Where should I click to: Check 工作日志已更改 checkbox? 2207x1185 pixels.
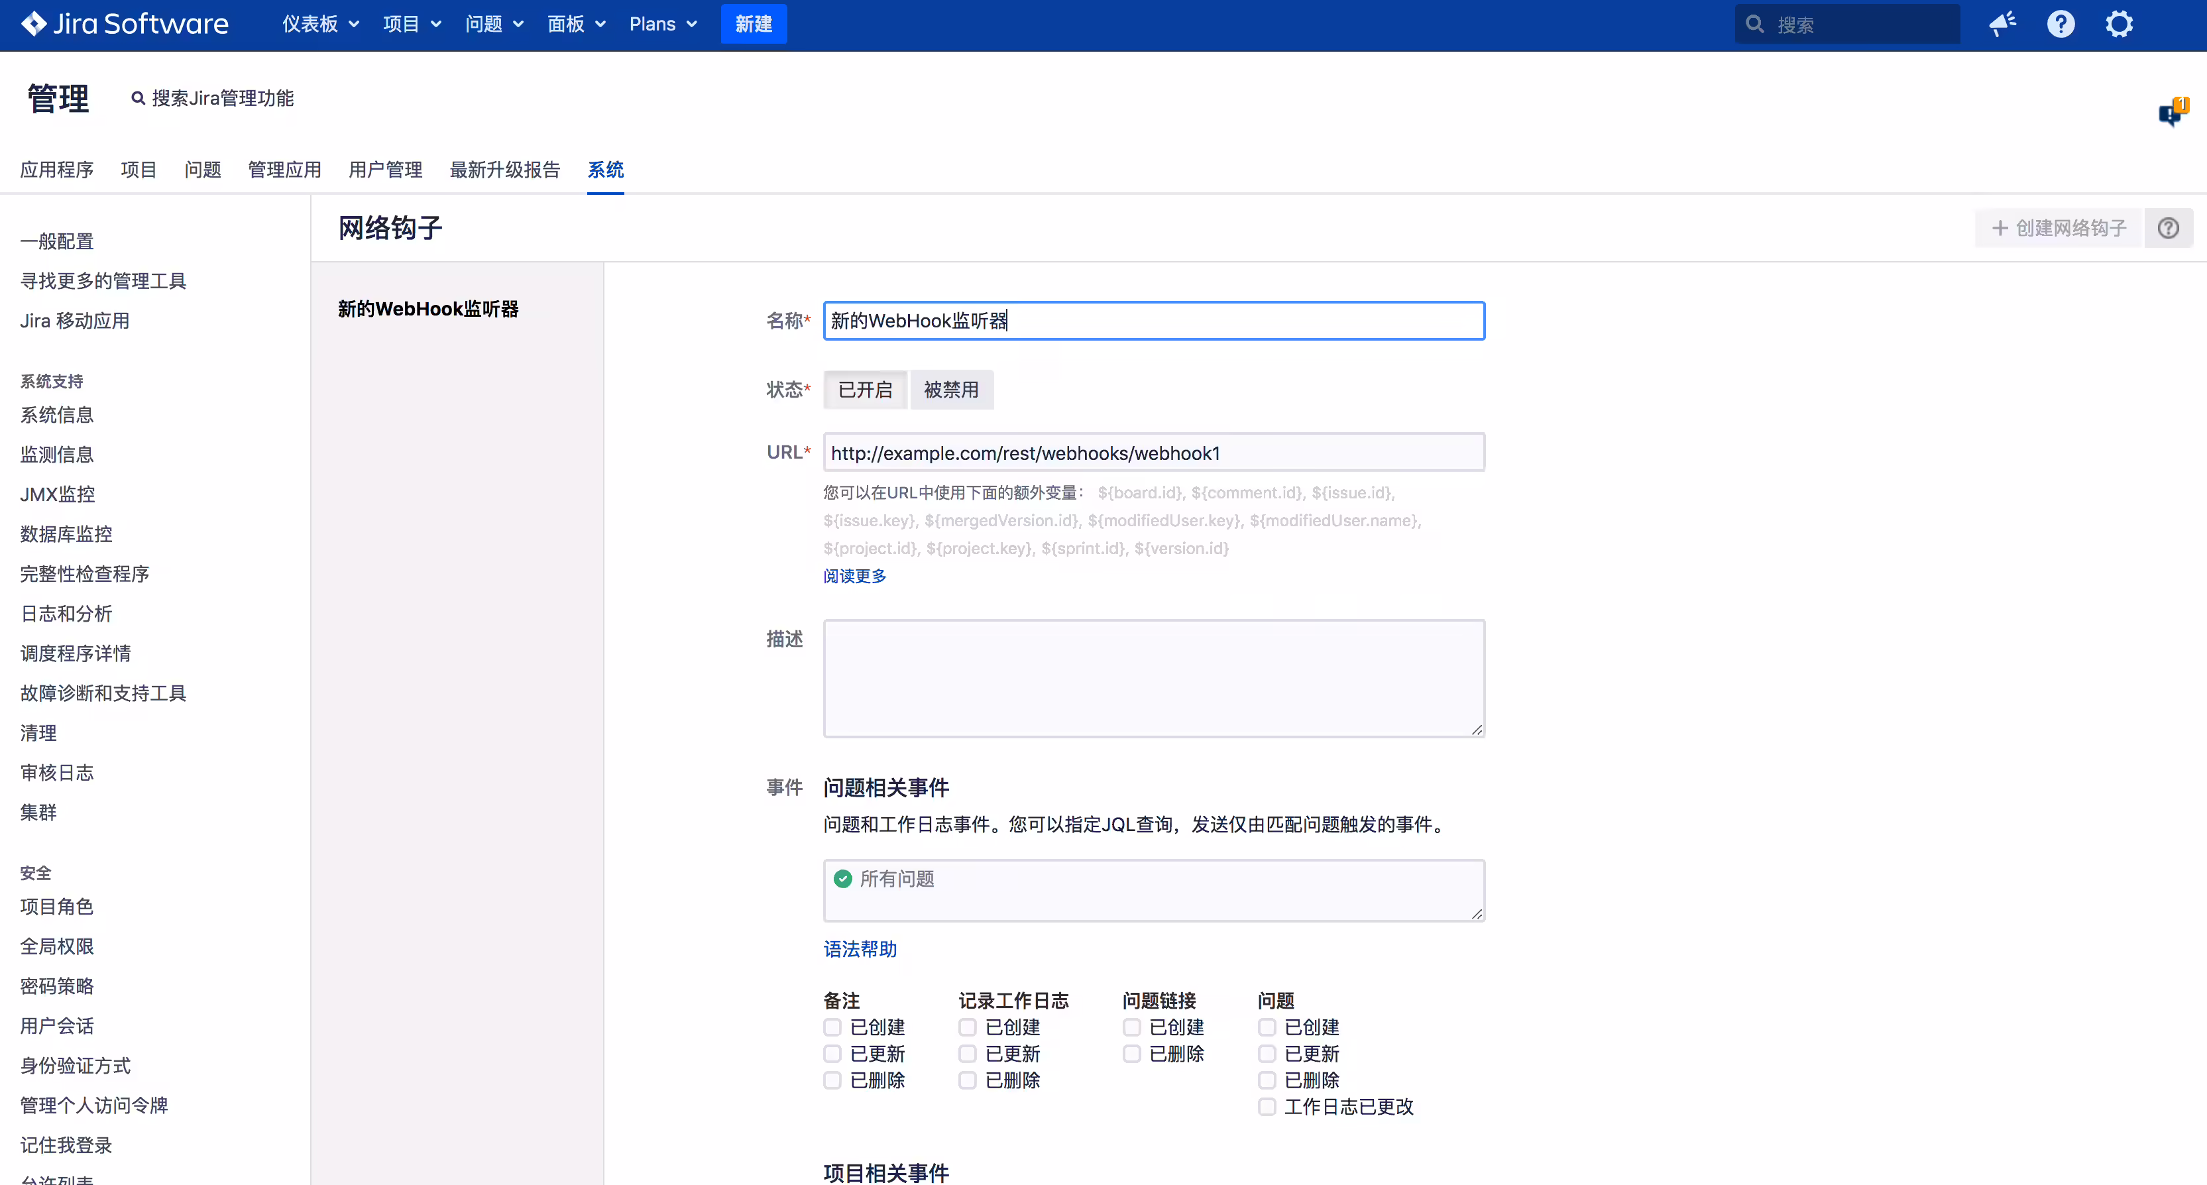[x=1267, y=1106]
